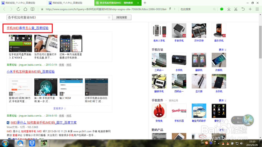Open the 音乐手机 product image
Viewport: 262px width, 147px height.
tap(219, 30)
